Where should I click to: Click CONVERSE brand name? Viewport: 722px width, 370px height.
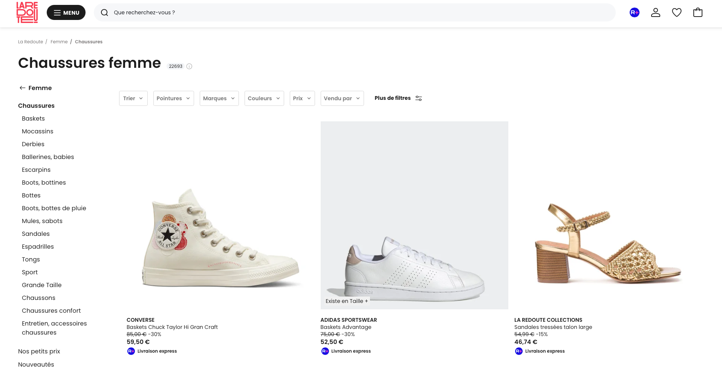click(141, 320)
